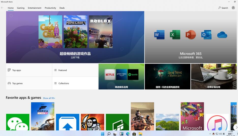Open Task View on the taskbar
Screen dimensions: 238x136
point(115,134)
